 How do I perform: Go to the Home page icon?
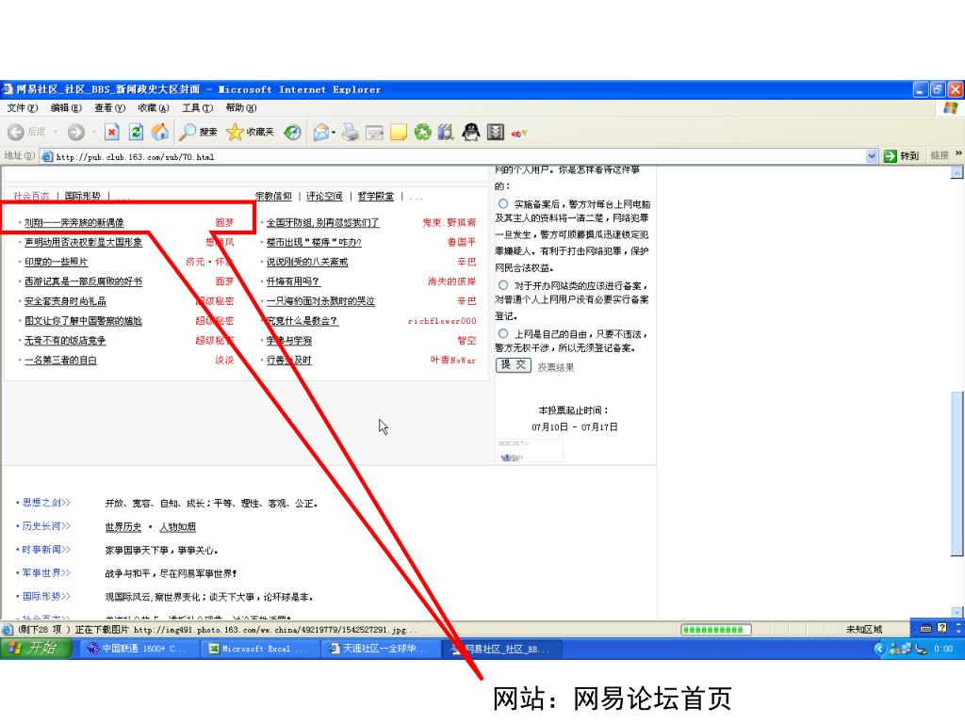pyautogui.click(x=160, y=132)
